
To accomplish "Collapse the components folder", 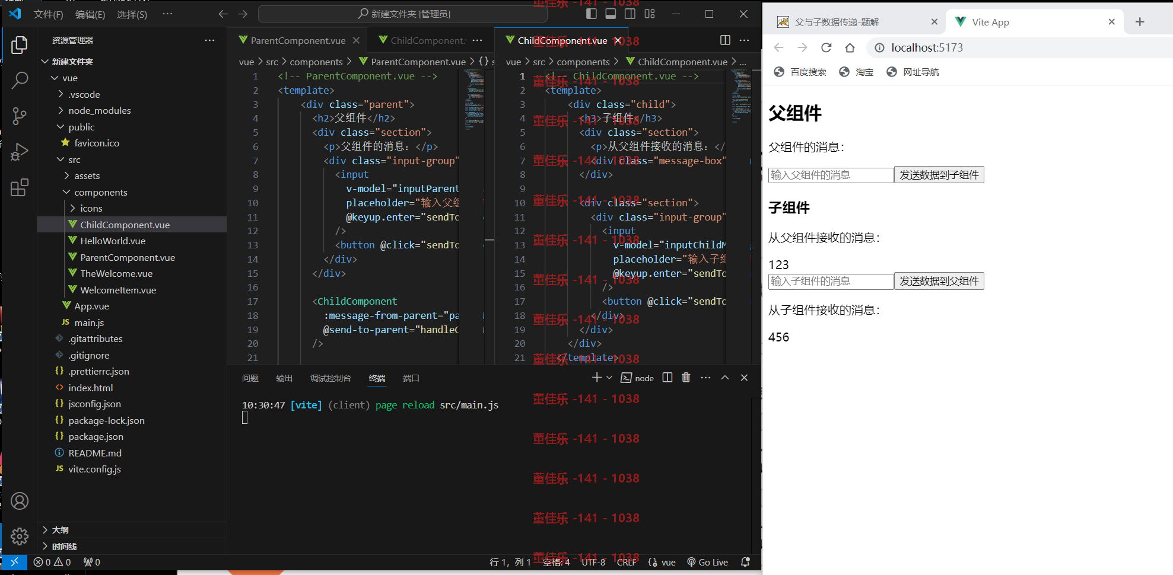I will click(x=100, y=192).
